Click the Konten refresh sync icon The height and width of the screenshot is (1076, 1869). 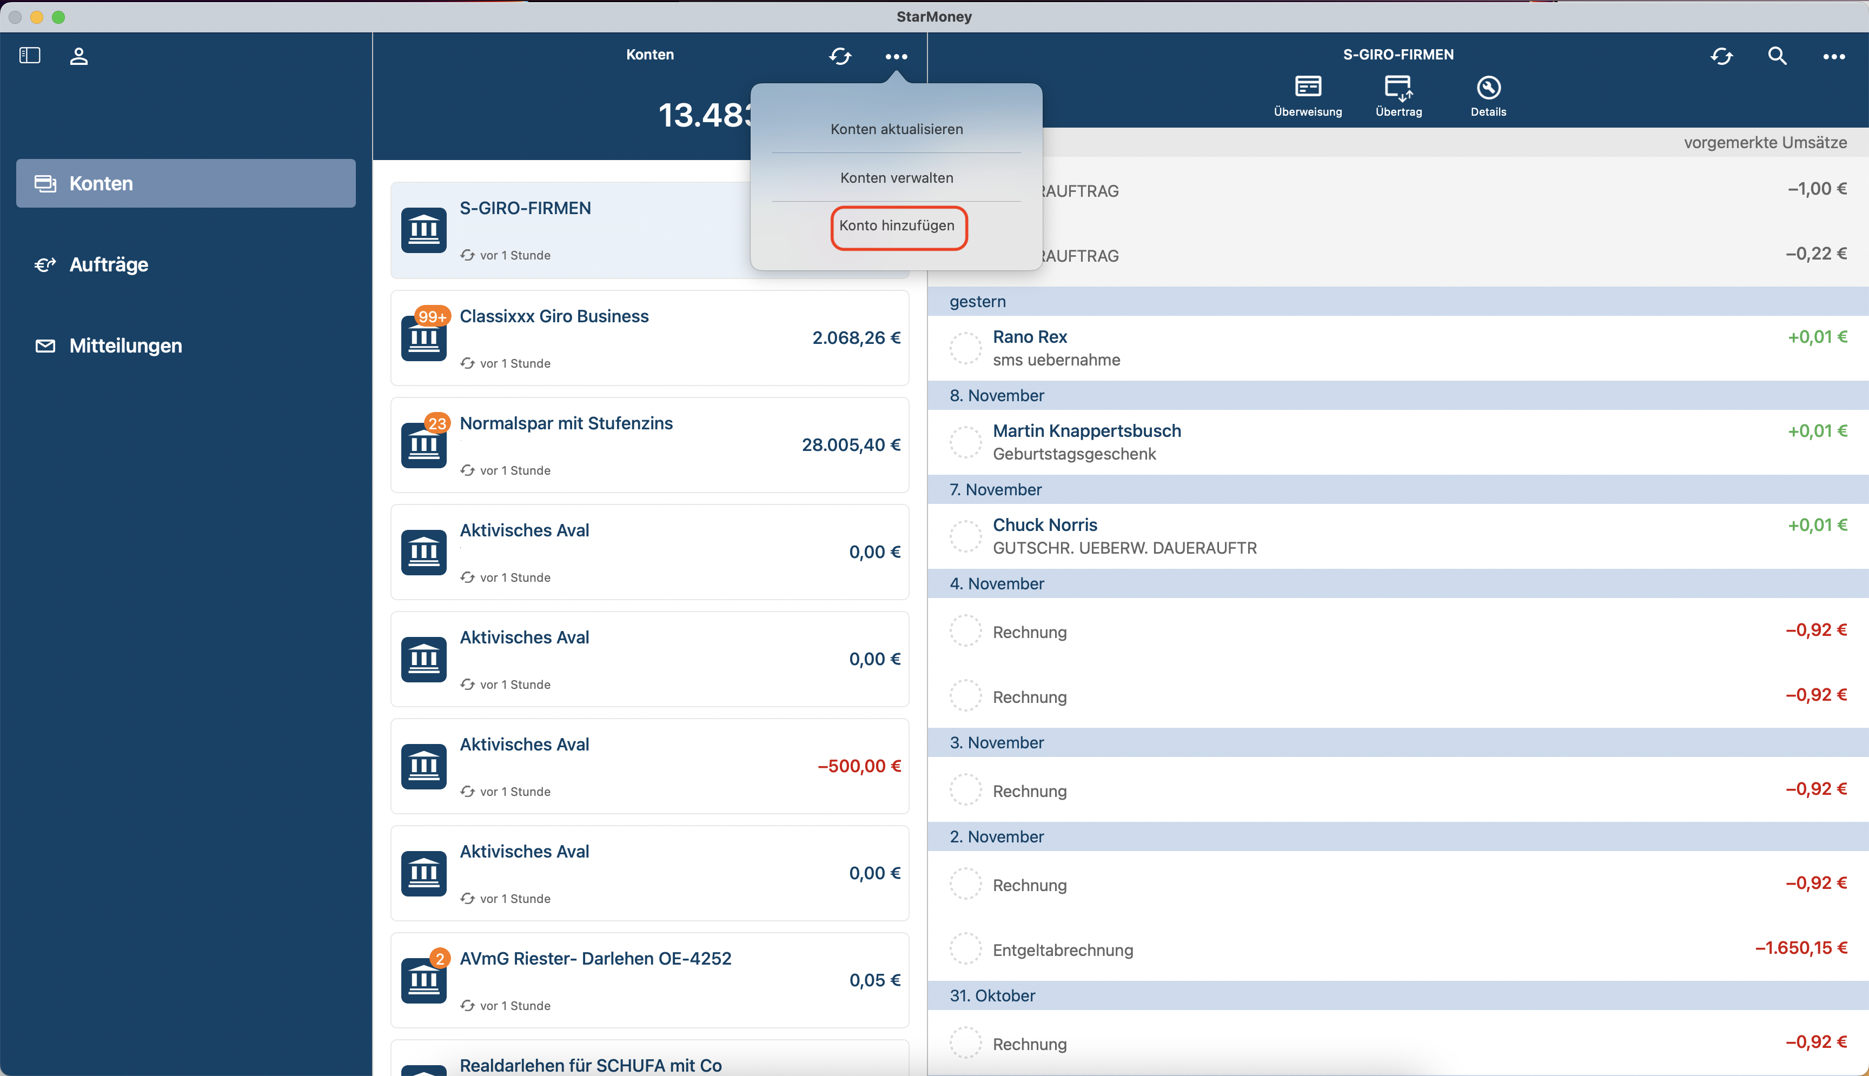tap(840, 56)
